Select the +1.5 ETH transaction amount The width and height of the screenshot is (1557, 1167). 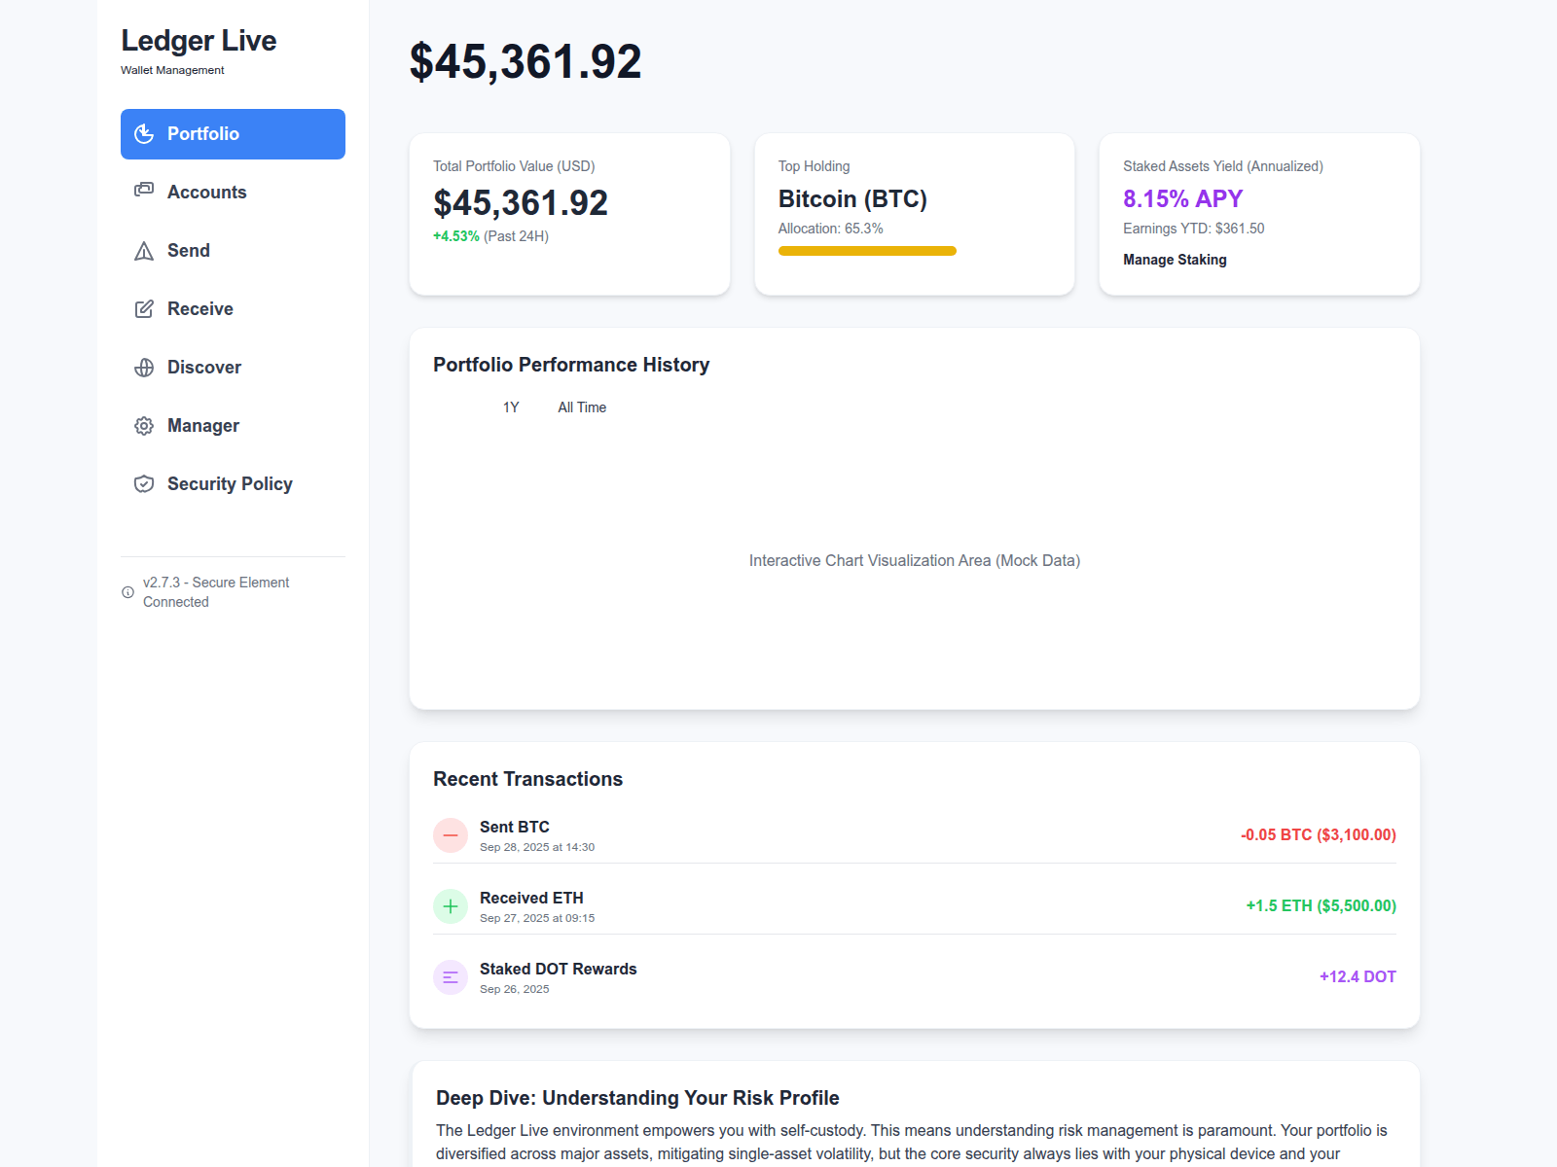(x=1321, y=906)
